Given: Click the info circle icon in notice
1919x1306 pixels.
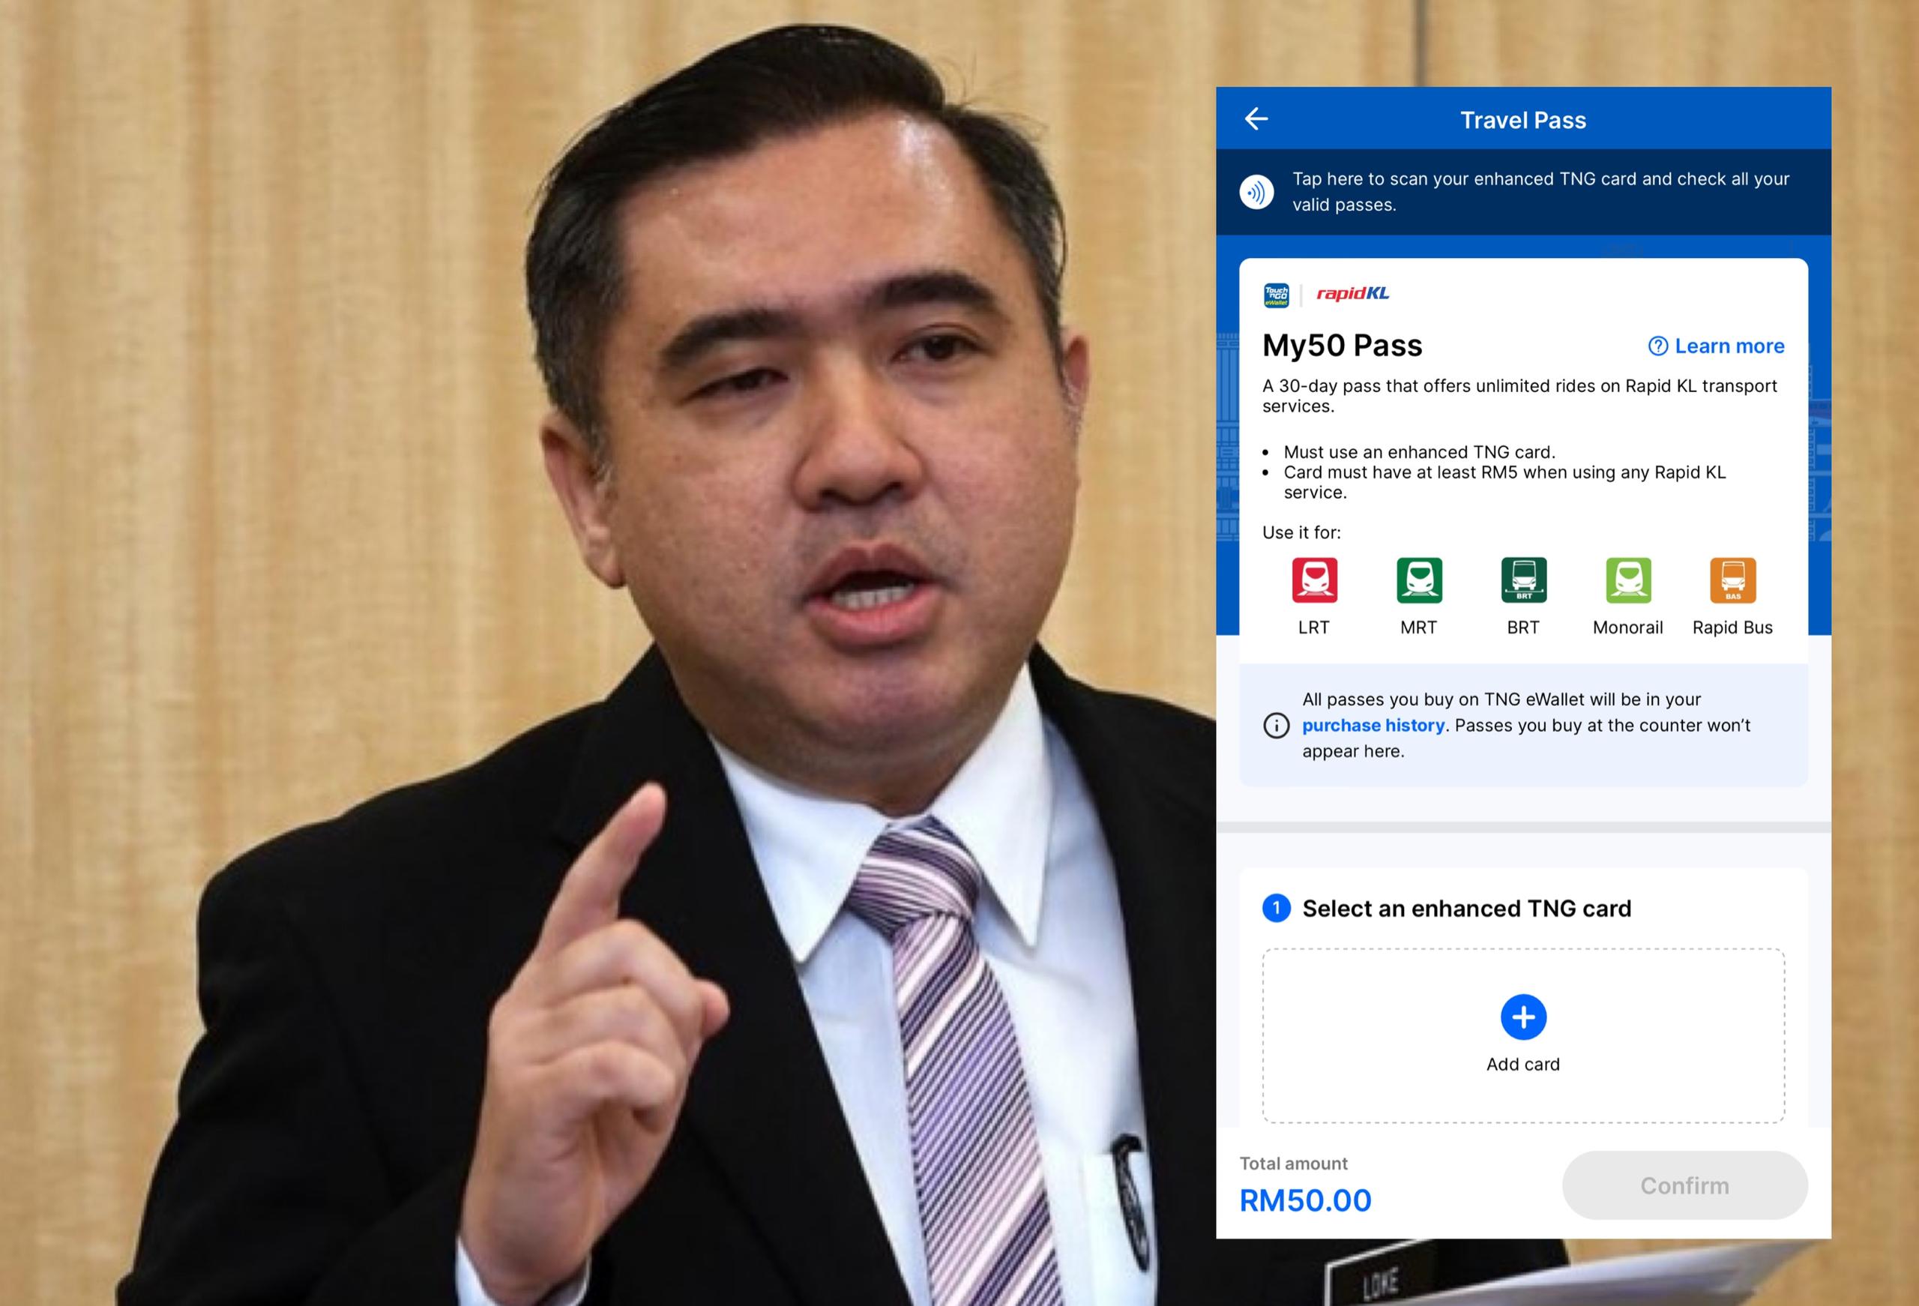Looking at the screenshot, I should point(1276,725).
